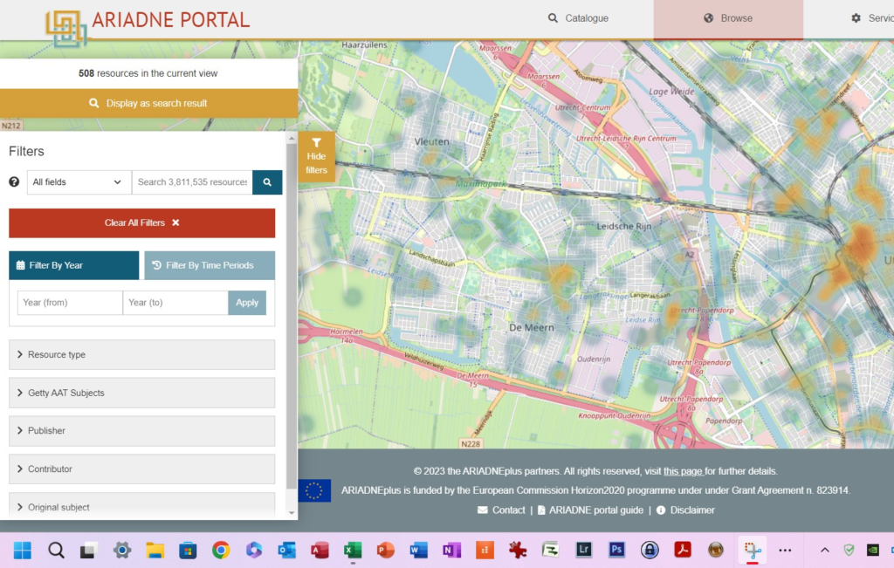
Task: Switch to Filter By Year mode
Action: [74, 265]
